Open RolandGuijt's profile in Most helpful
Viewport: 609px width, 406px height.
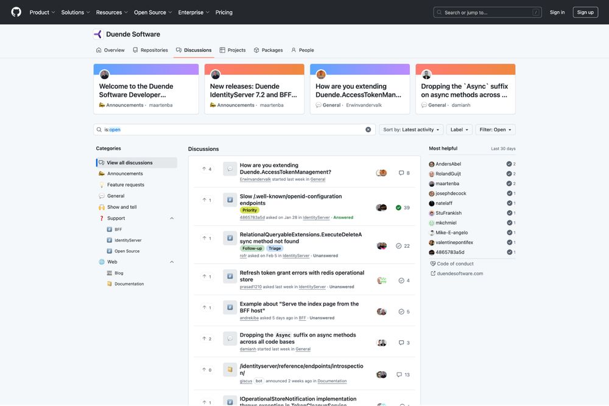click(448, 174)
